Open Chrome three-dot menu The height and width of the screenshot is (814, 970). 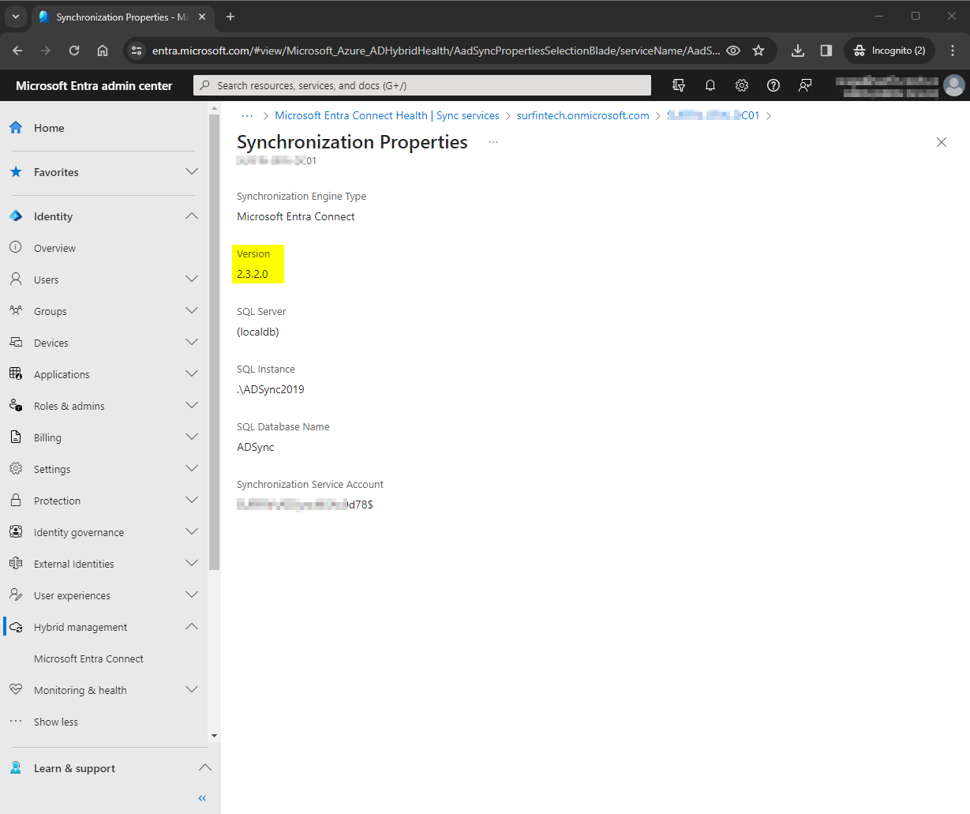[953, 51]
